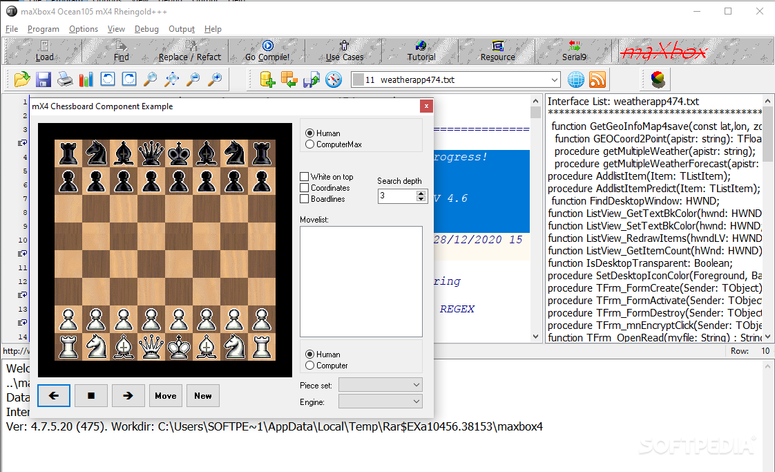The width and height of the screenshot is (775, 472).
Task: Close the Chessboard Component Example dialog
Action: pos(427,106)
